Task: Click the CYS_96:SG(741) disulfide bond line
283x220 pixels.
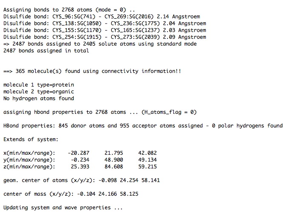Action: (x=101, y=17)
